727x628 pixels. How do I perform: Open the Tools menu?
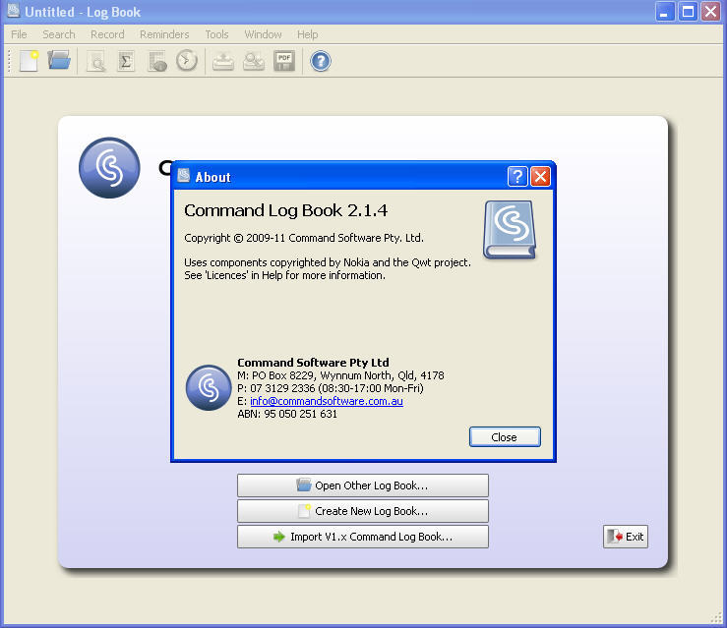point(217,34)
